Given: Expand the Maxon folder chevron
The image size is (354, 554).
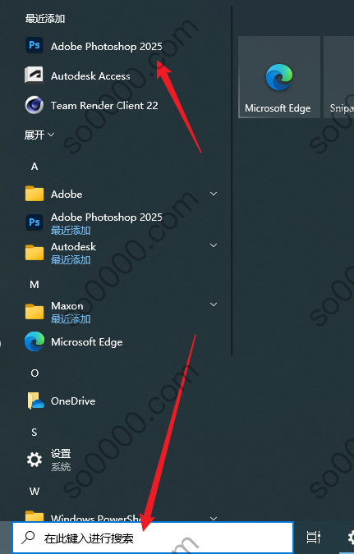Looking at the screenshot, I should pos(214,304).
